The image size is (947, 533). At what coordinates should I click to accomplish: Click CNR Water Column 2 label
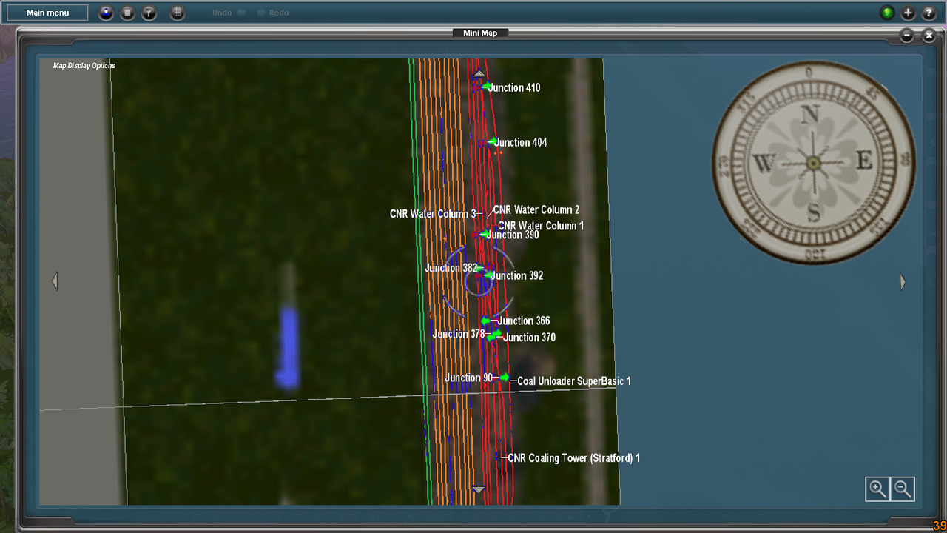pos(536,209)
